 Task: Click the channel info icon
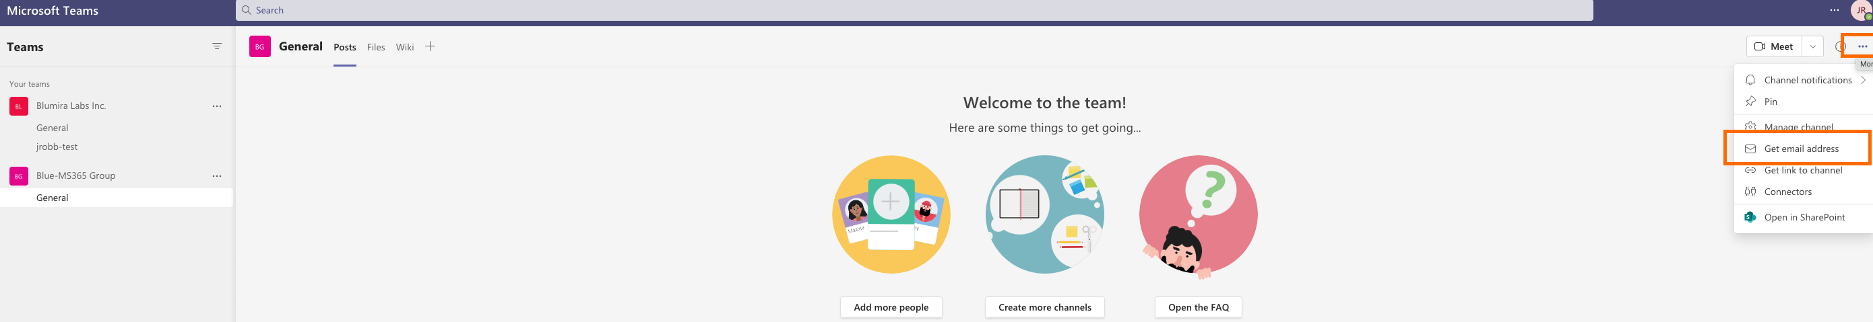(x=1839, y=46)
